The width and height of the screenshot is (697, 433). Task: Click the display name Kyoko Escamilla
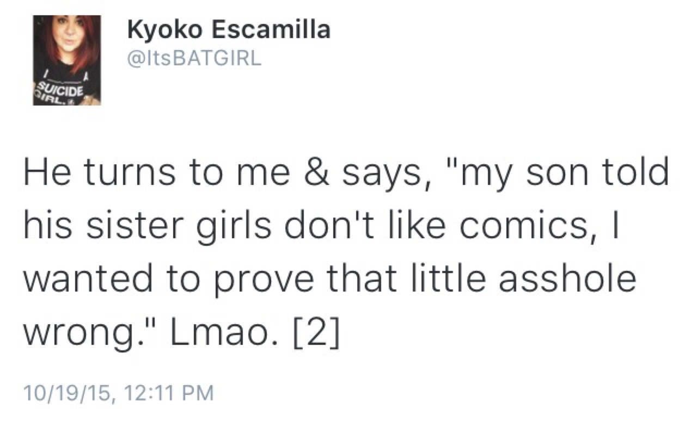point(228,30)
